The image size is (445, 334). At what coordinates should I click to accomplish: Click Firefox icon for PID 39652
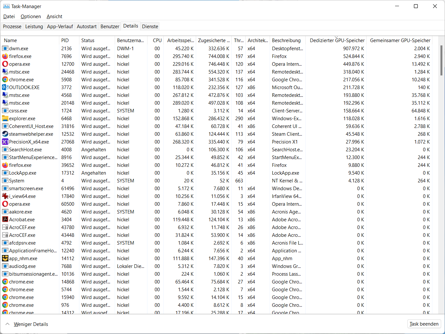click(5, 165)
